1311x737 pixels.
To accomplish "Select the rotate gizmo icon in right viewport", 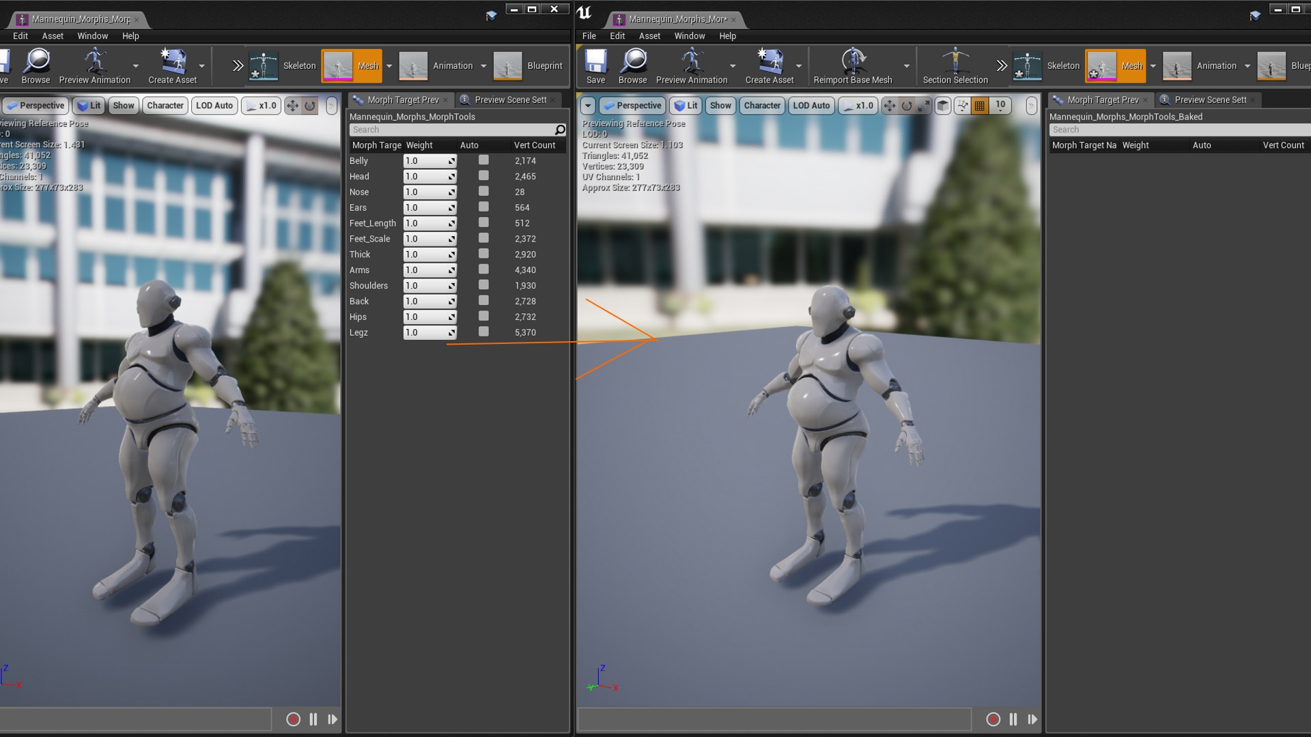I will pos(906,105).
